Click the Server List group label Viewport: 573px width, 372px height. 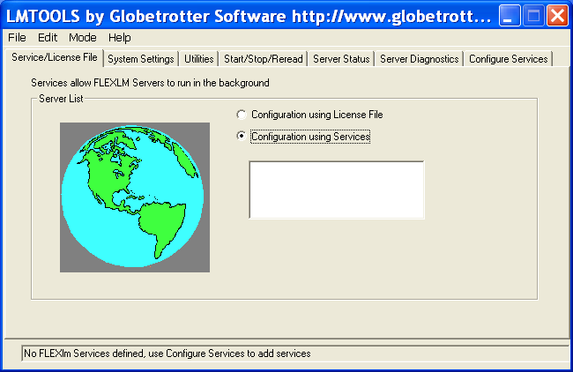61,99
